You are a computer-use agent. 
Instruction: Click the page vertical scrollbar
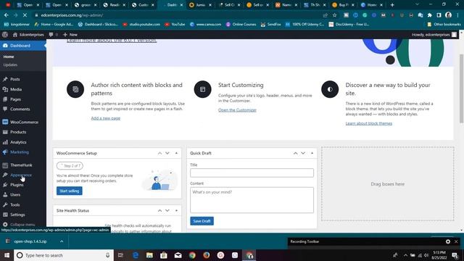point(462,88)
